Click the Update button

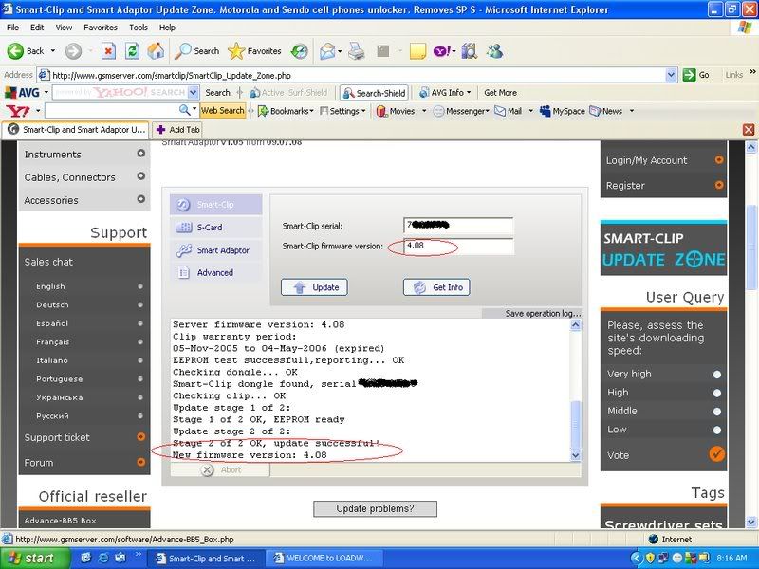tap(314, 287)
